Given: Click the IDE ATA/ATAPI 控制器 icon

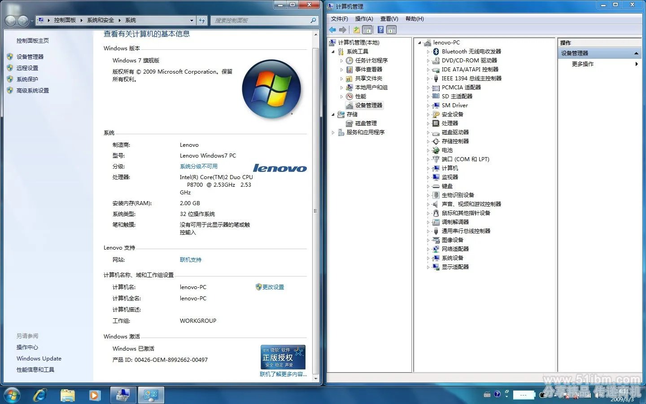Looking at the screenshot, I should coord(436,70).
